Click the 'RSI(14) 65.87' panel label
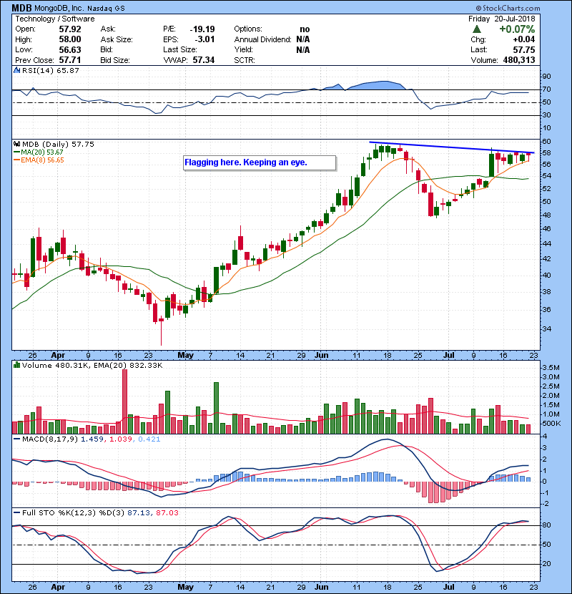This screenshot has height=594, width=572. tap(51, 70)
